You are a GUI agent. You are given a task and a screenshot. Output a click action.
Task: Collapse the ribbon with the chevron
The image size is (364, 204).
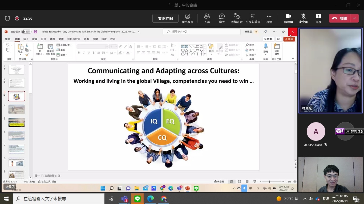(293, 59)
